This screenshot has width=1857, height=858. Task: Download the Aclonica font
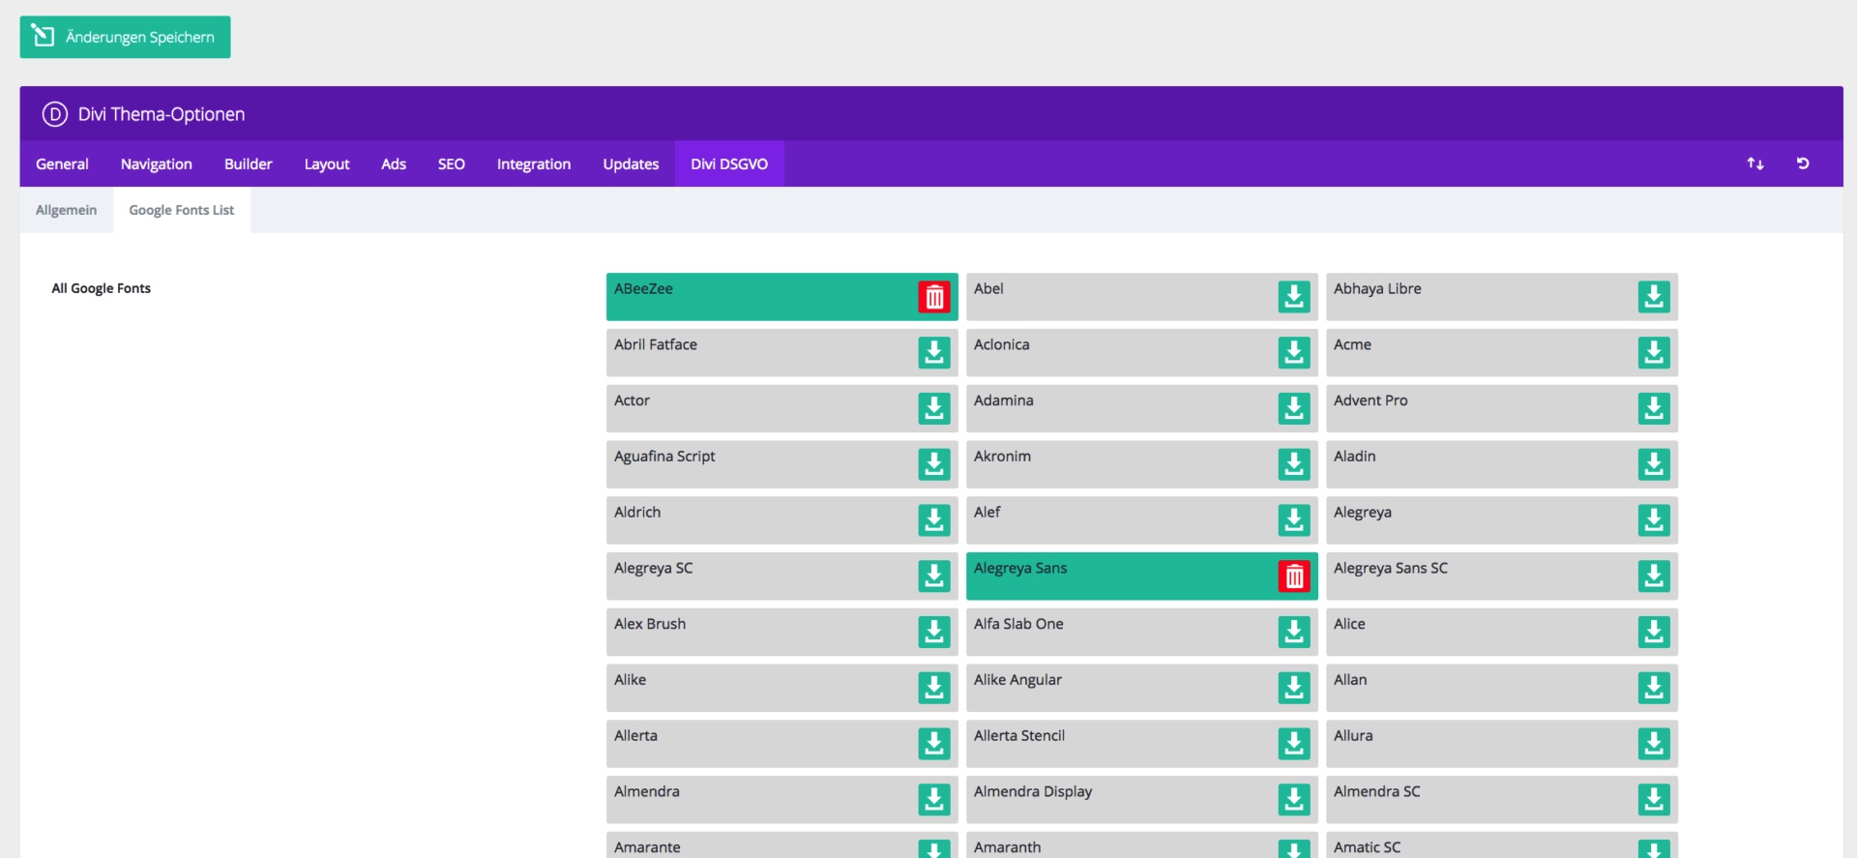[x=1294, y=353]
